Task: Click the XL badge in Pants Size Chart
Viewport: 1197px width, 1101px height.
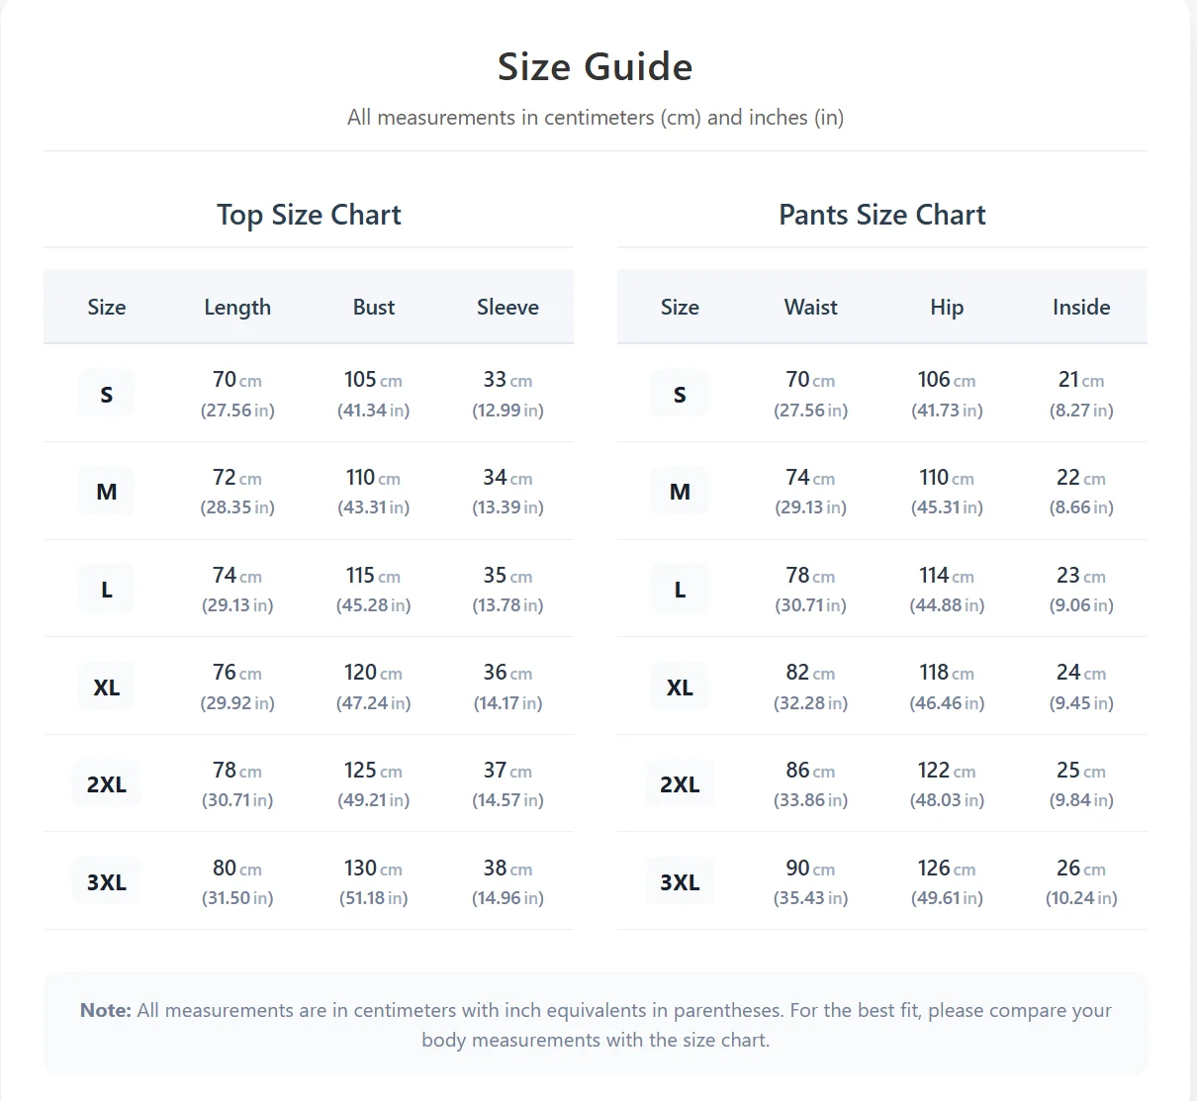Action: (680, 688)
